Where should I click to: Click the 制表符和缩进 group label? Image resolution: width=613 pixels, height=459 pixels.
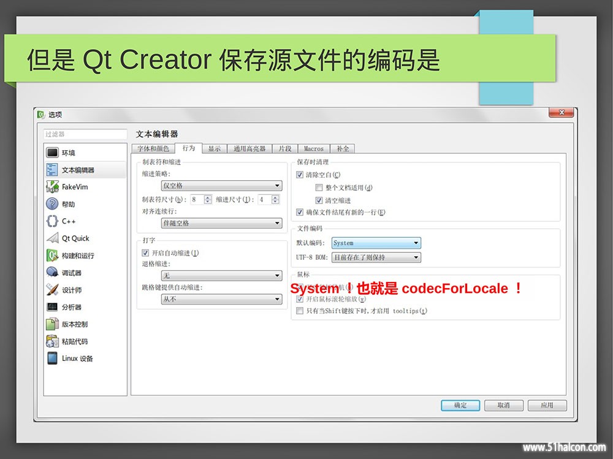point(161,162)
